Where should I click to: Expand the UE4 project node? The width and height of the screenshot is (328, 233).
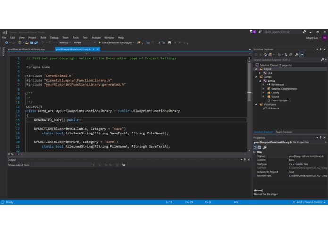(x=260, y=73)
